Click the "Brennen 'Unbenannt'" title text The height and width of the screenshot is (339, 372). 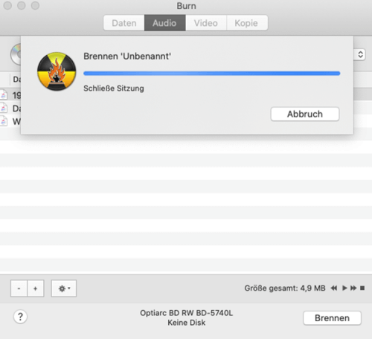pos(127,56)
